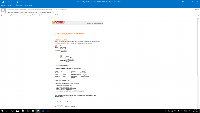Click the 'Řekněte mi' search field
This screenshot has width=200, height=113.
pyautogui.click(x=24, y=5)
